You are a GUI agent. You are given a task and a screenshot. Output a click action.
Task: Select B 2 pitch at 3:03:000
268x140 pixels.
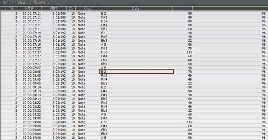(x=104, y=87)
